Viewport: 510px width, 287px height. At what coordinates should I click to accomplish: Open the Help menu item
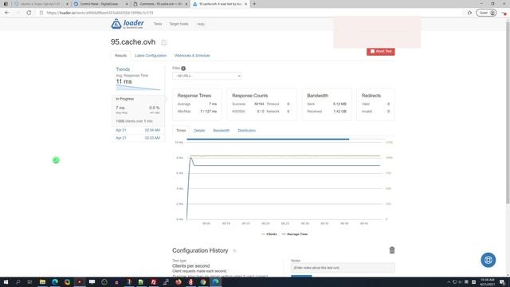pyautogui.click(x=201, y=24)
